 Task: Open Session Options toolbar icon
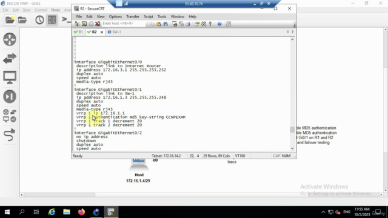coord(197,24)
